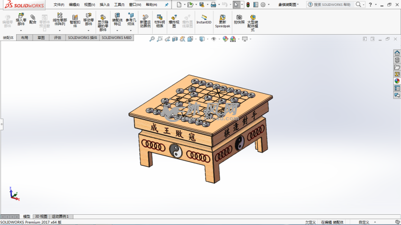Click Show Hidden Components (显示隐藏的零部件)
401x225 pixels.
pyautogui.click(x=103, y=23)
